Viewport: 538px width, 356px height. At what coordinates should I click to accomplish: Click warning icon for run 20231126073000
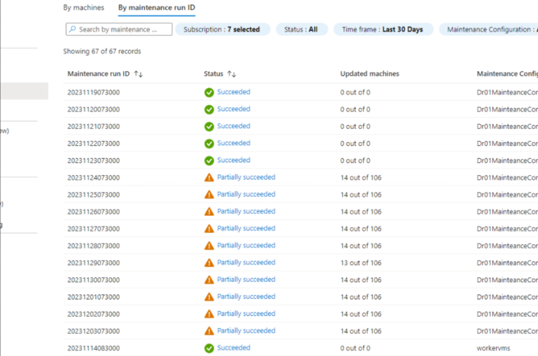coord(209,211)
